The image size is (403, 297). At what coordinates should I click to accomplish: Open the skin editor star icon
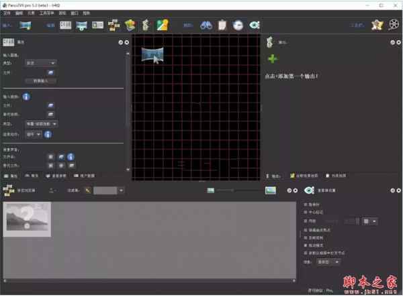point(377,25)
